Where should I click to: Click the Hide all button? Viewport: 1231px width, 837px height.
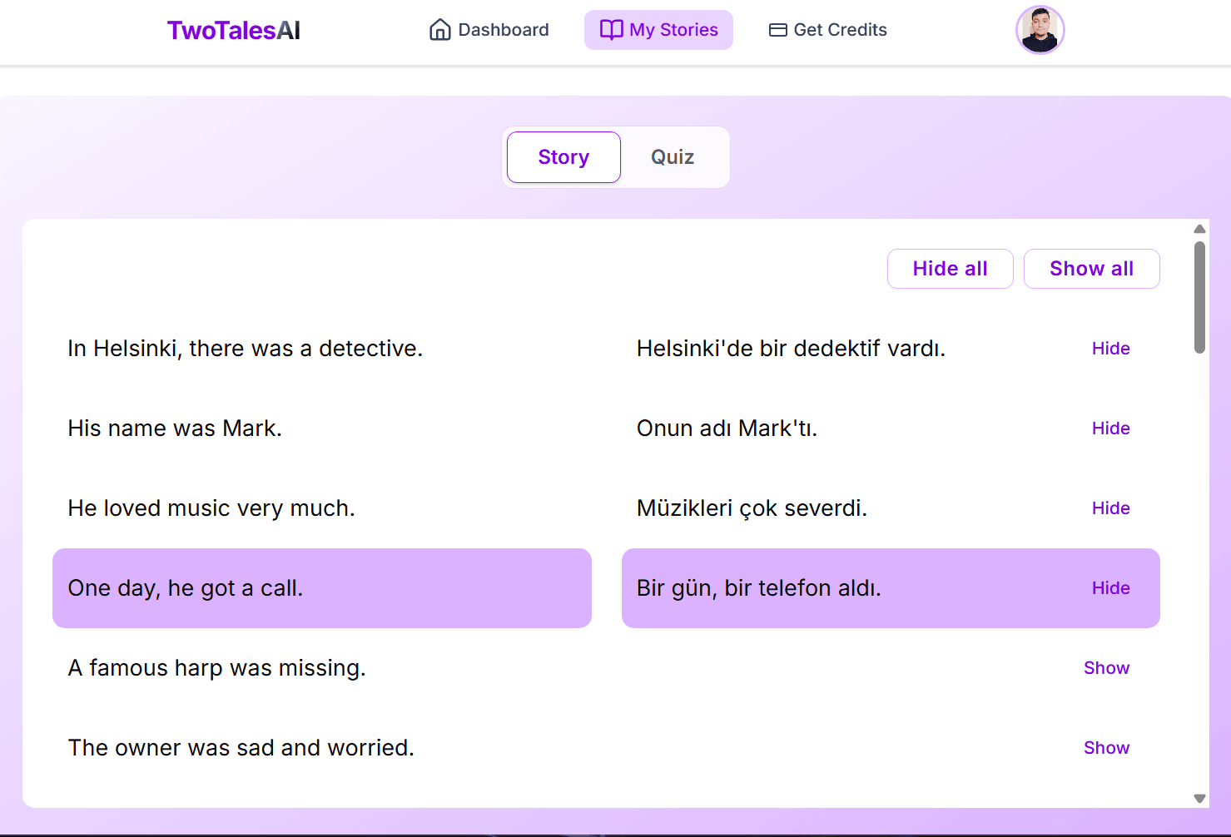(950, 268)
